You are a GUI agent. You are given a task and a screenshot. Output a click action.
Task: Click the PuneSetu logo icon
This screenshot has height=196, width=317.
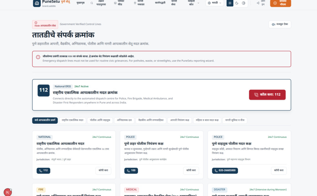(x=37, y=3)
